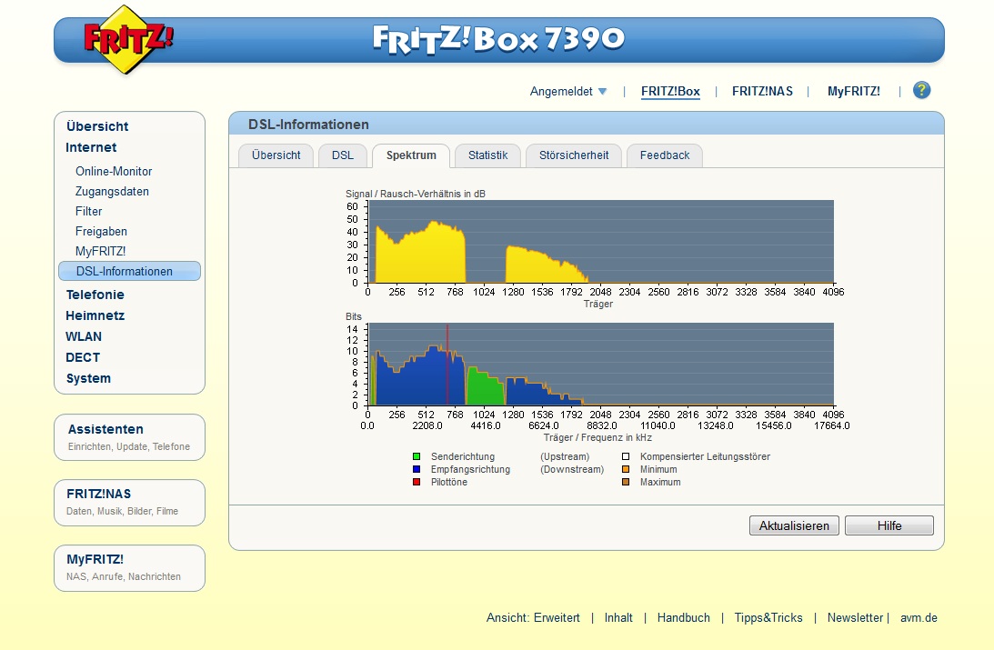Open the Assistenten panel
Viewport: 994px width, 650px height.
[129, 437]
